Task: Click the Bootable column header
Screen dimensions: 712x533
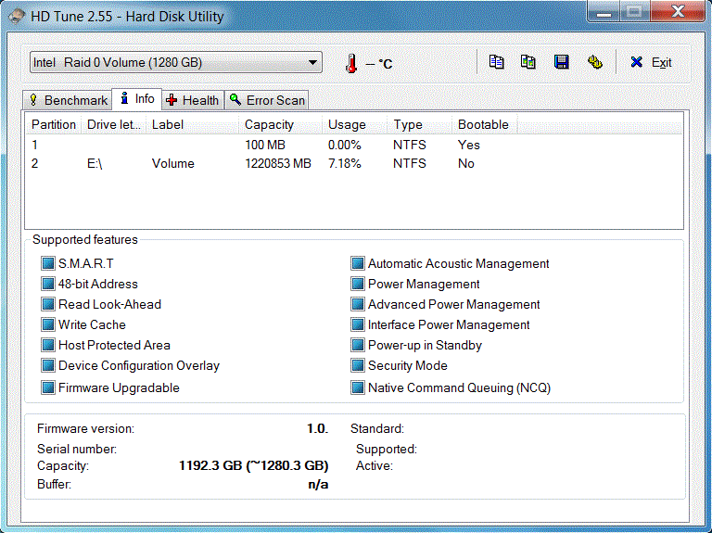Action: coord(485,124)
